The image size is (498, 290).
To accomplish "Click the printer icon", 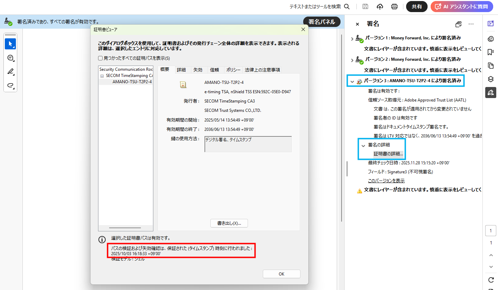I will pyautogui.click(x=394, y=7).
